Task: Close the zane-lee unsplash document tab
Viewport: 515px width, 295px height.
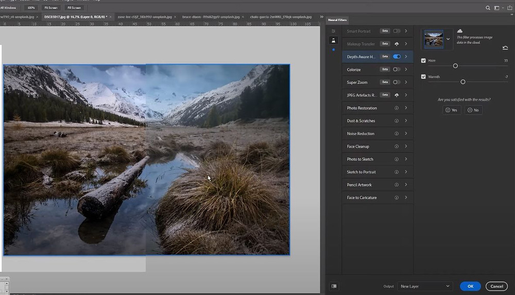Action: click(175, 17)
